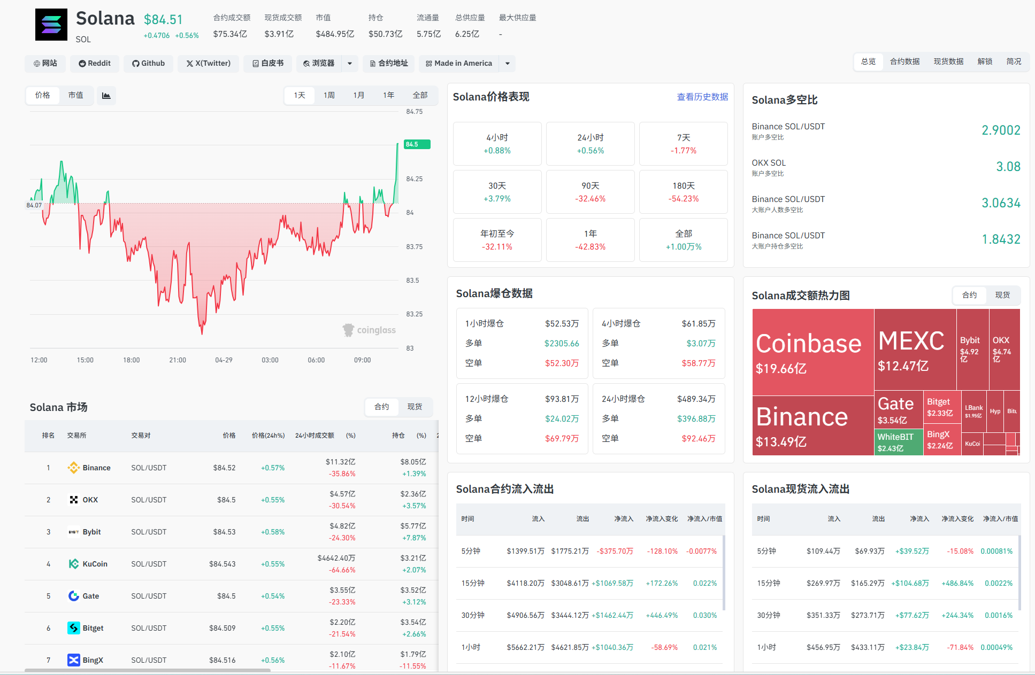
Task: Toggle Solana 市场 table to 现货
Action: [x=415, y=407]
